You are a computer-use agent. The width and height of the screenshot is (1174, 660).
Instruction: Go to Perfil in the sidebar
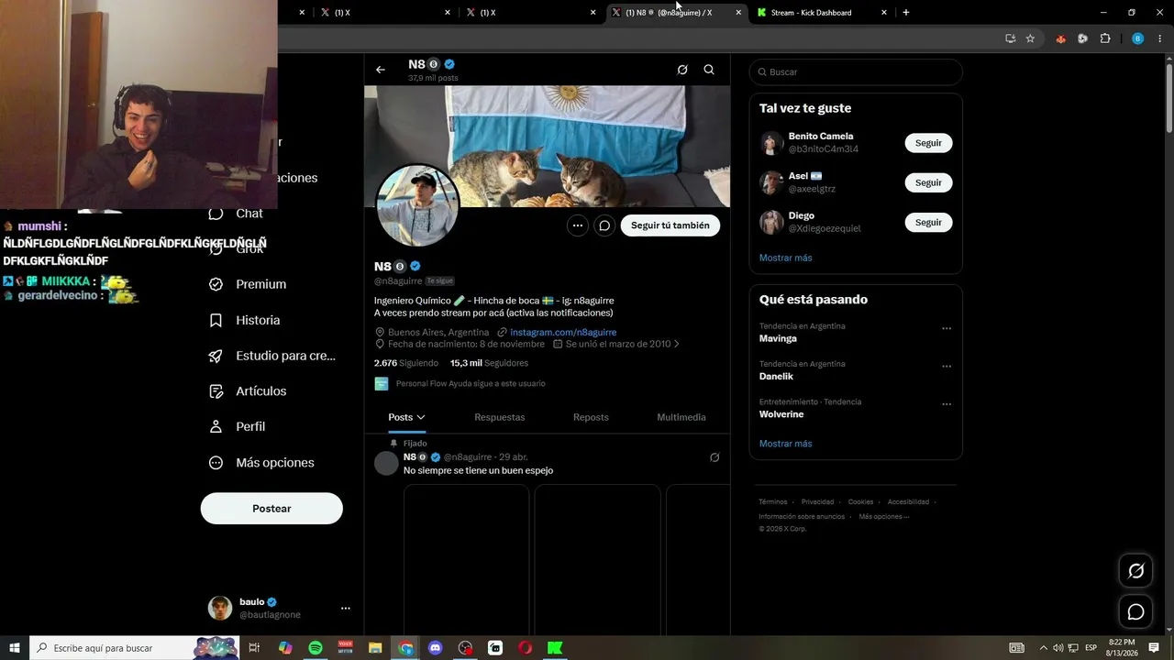[x=237, y=426]
